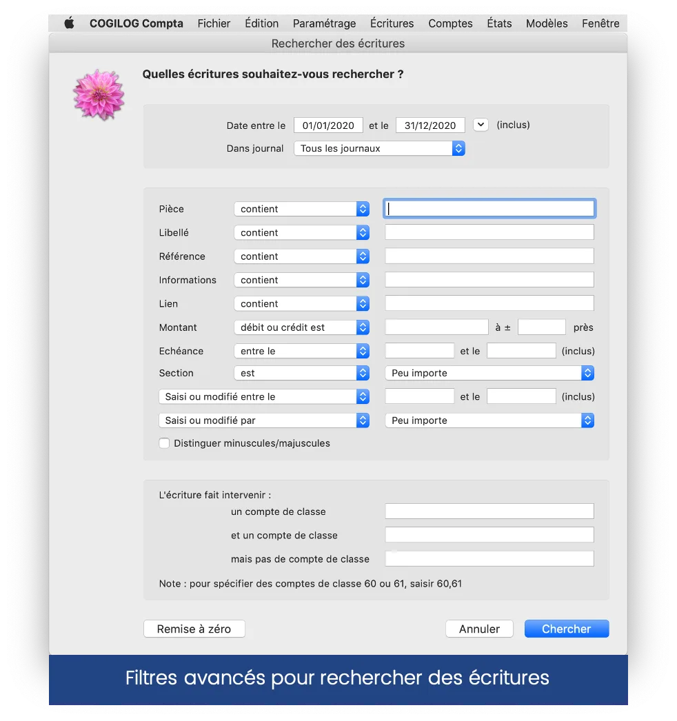Open Peu importe dropdown for Saisi par
The width and height of the screenshot is (677, 721).
click(489, 420)
